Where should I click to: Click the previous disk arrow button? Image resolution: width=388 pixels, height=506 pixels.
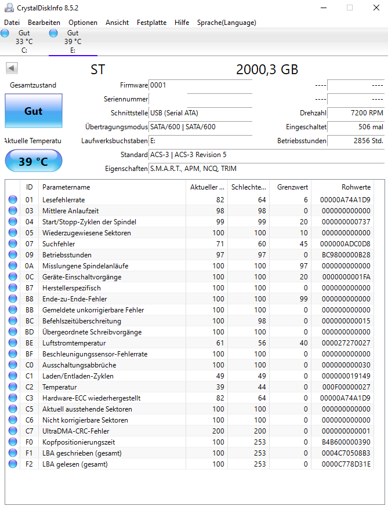click(x=12, y=68)
